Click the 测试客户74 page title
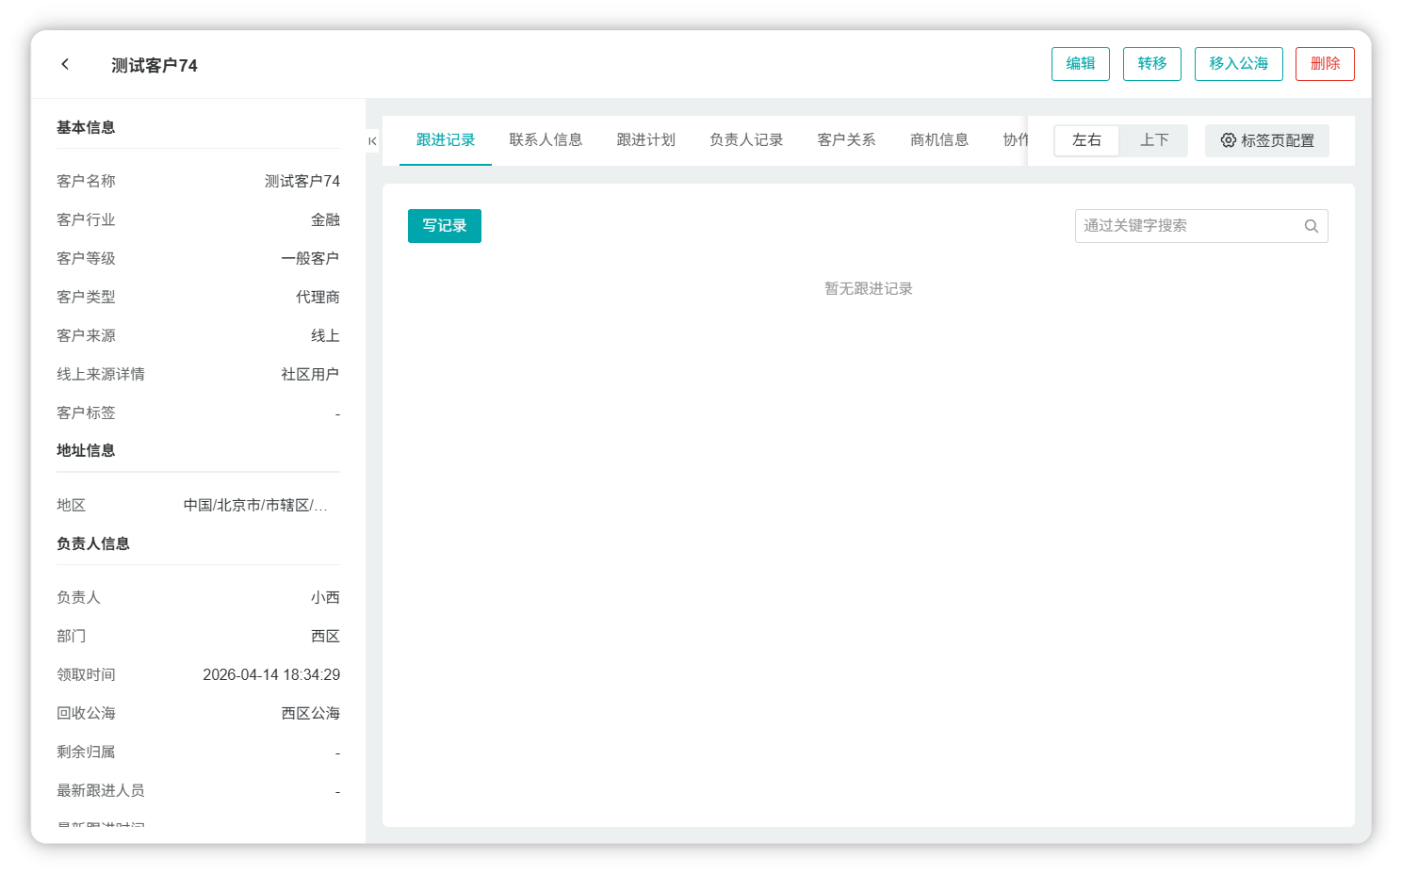 [155, 66]
